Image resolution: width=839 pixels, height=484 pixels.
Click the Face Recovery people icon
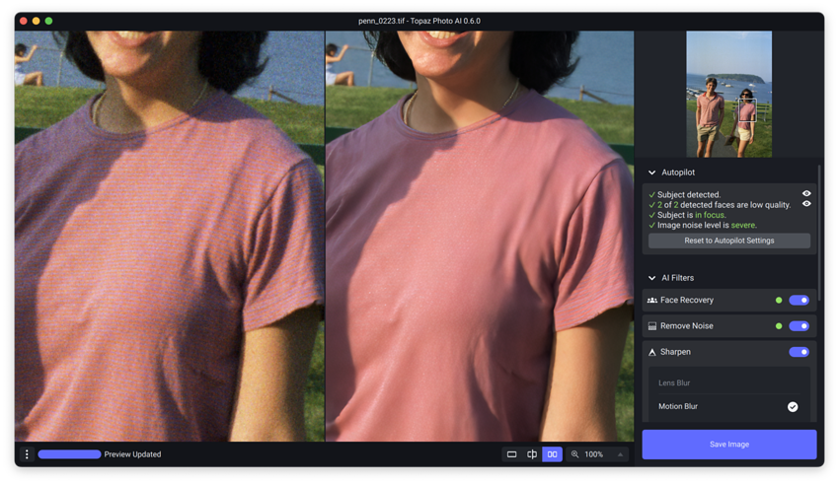(652, 300)
